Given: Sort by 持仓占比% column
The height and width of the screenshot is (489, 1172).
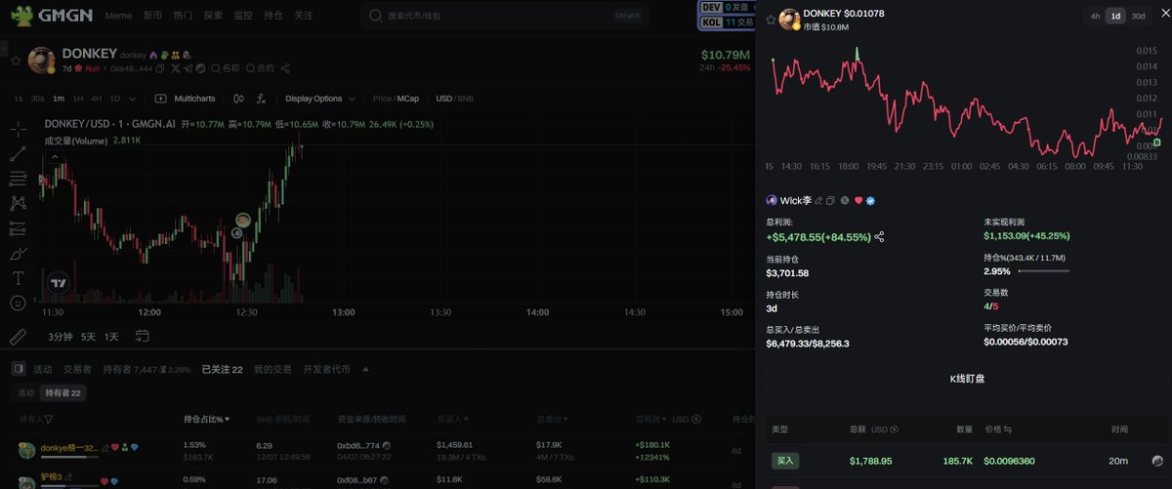Looking at the screenshot, I should (x=207, y=419).
